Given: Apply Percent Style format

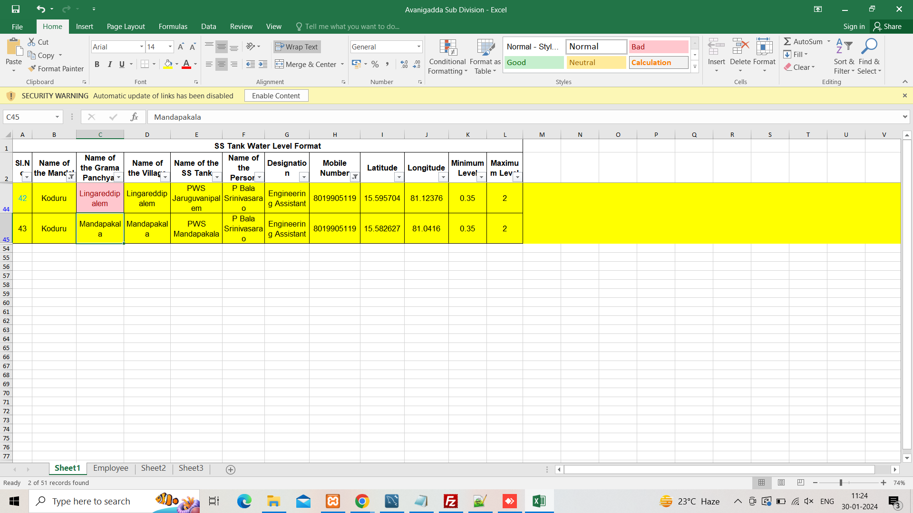Looking at the screenshot, I should [x=375, y=64].
